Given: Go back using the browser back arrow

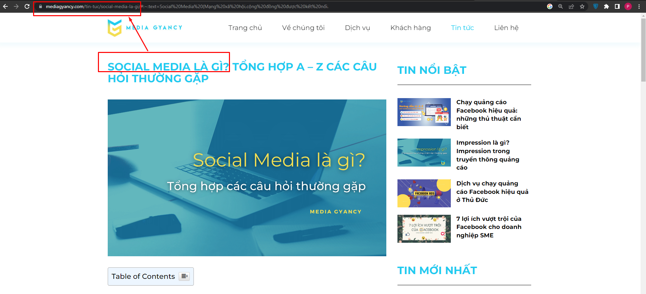Looking at the screenshot, I should click(x=5, y=6).
